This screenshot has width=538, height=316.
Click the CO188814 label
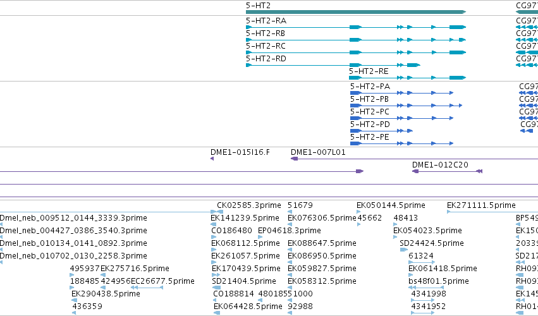234,294
